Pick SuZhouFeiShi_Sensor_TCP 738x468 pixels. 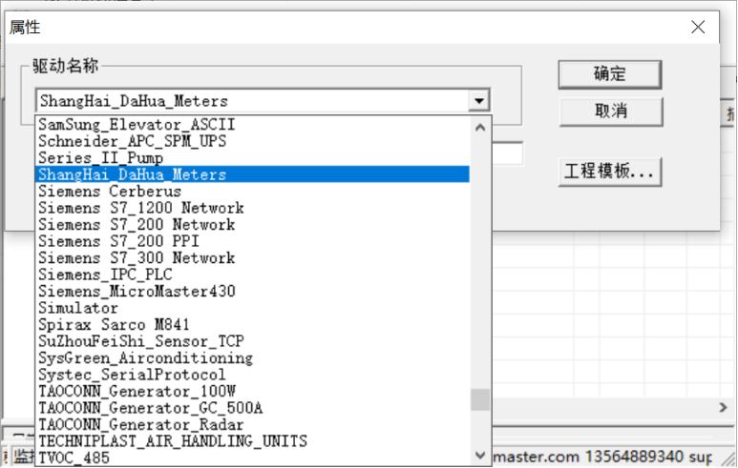(253, 341)
